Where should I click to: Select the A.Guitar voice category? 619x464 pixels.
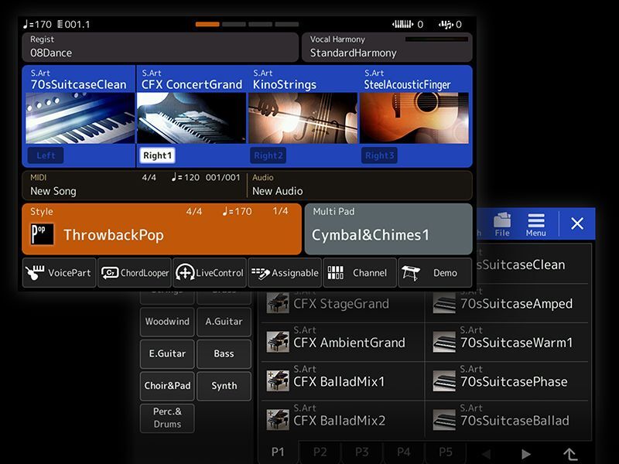(x=224, y=322)
